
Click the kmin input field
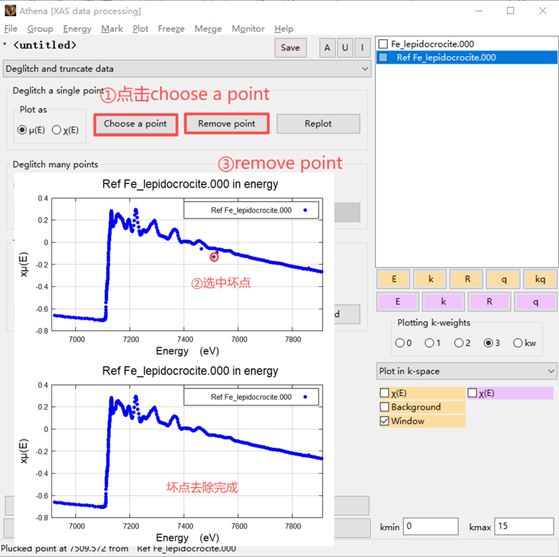tap(430, 527)
